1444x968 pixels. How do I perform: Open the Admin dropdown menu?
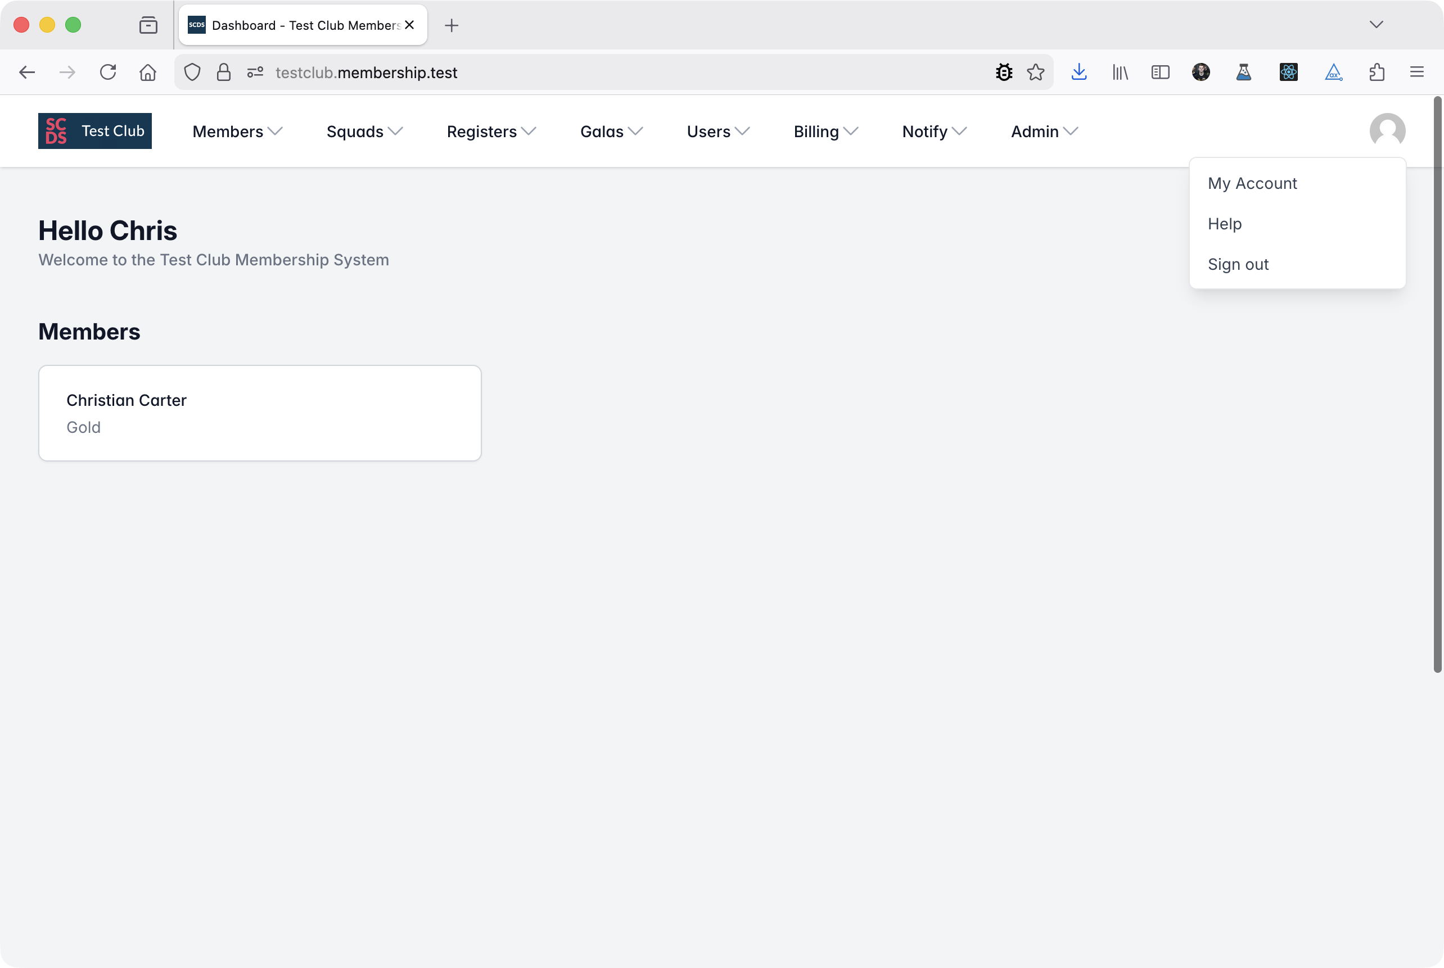tap(1043, 131)
